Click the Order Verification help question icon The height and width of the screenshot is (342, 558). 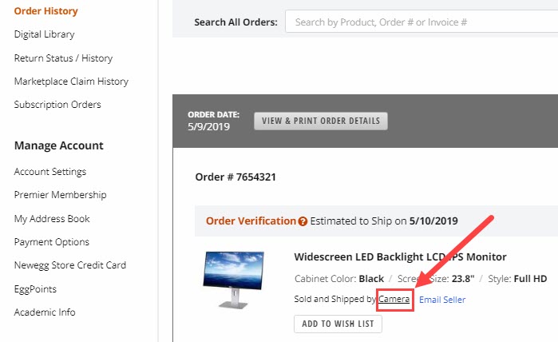coord(303,221)
